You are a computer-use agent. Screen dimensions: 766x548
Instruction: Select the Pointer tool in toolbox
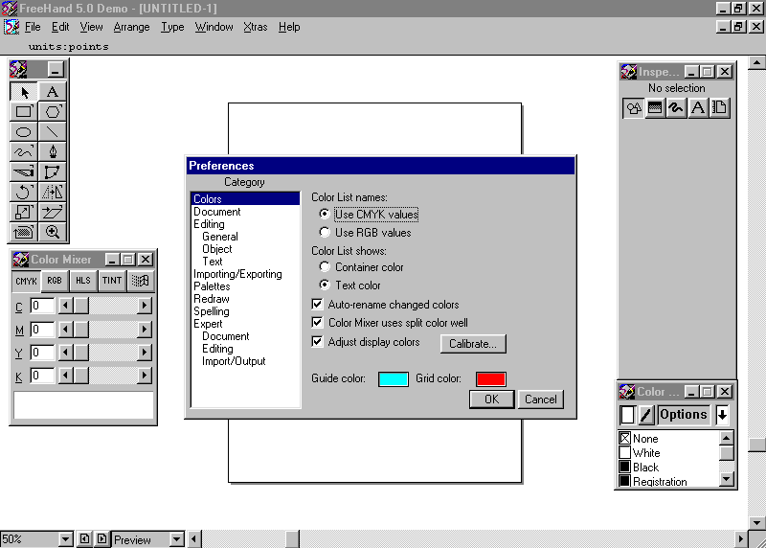coord(23,92)
